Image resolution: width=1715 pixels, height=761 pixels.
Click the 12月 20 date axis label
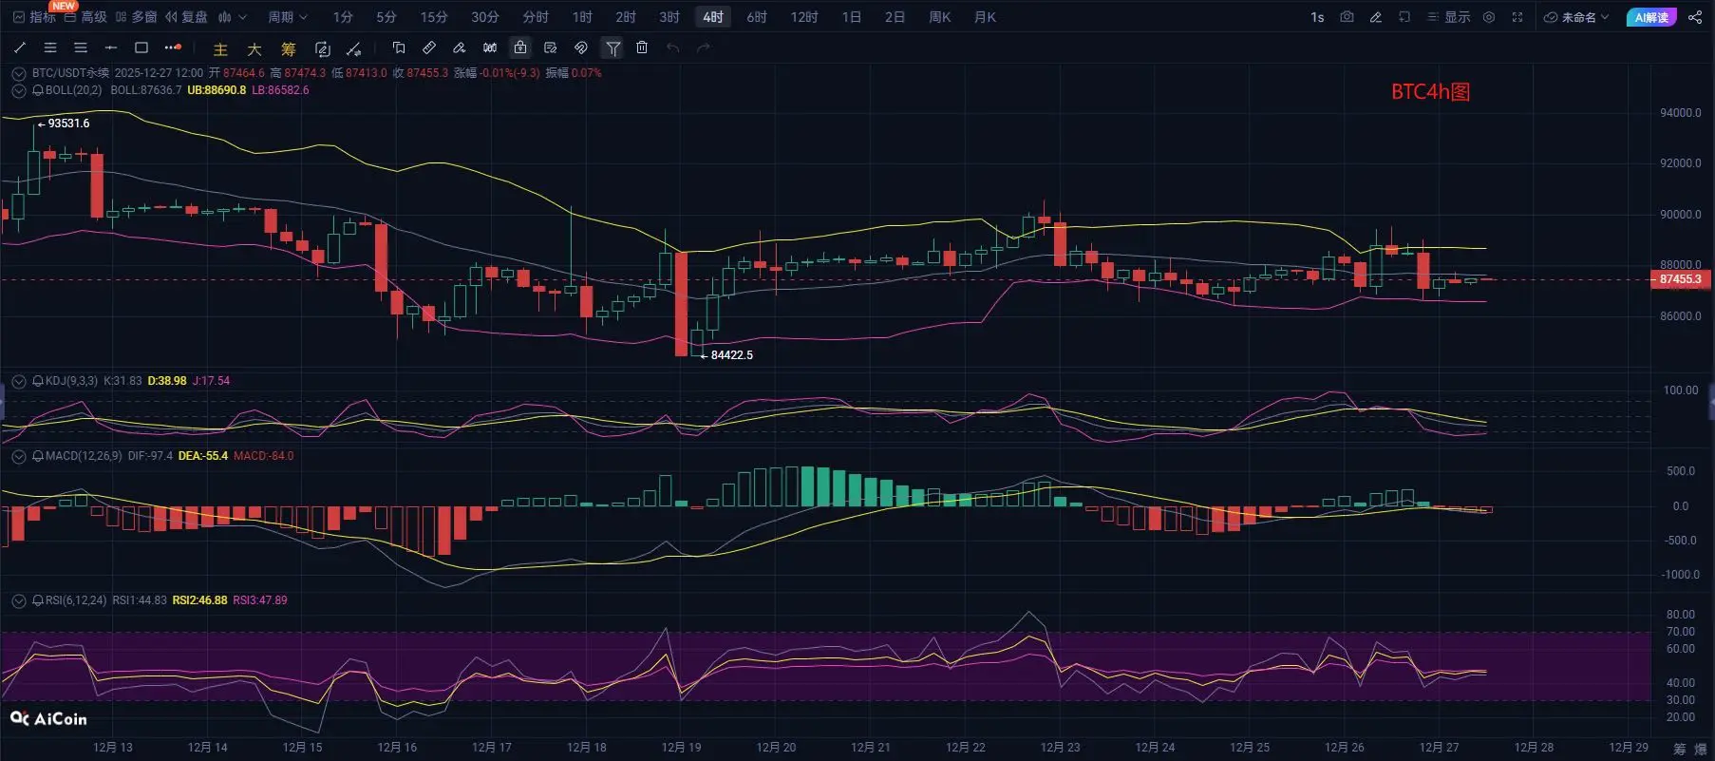(776, 748)
